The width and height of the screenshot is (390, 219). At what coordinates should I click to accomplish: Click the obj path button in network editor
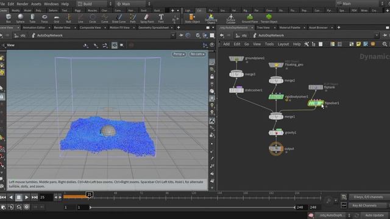click(x=241, y=35)
